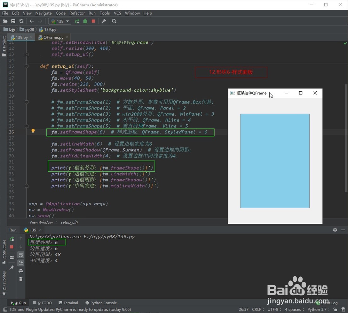Viewport: 348px width, 313px height.
Task: Open the Structure tool window
Action: coord(4,252)
